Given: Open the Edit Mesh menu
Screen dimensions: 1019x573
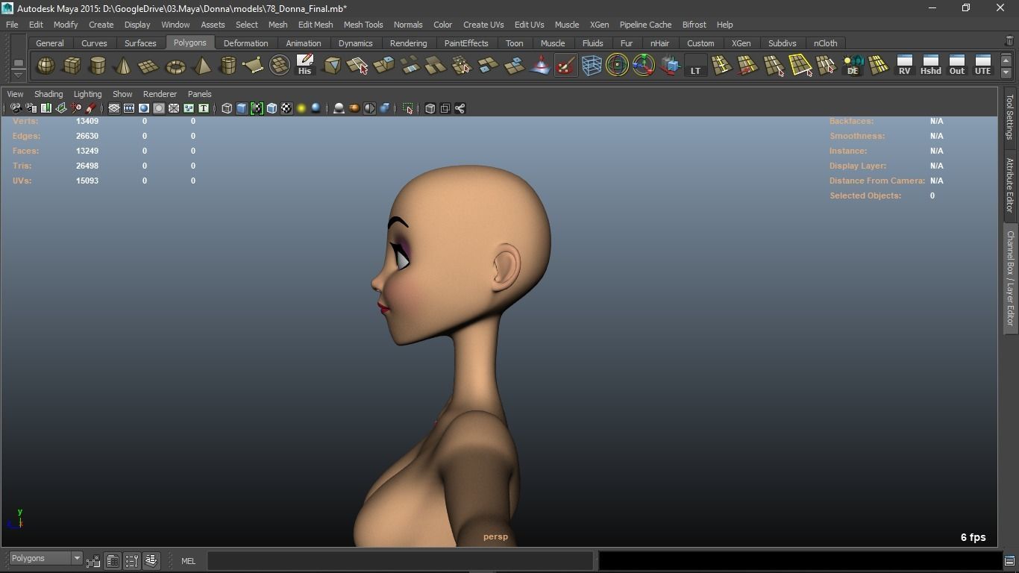Looking at the screenshot, I should (x=316, y=25).
